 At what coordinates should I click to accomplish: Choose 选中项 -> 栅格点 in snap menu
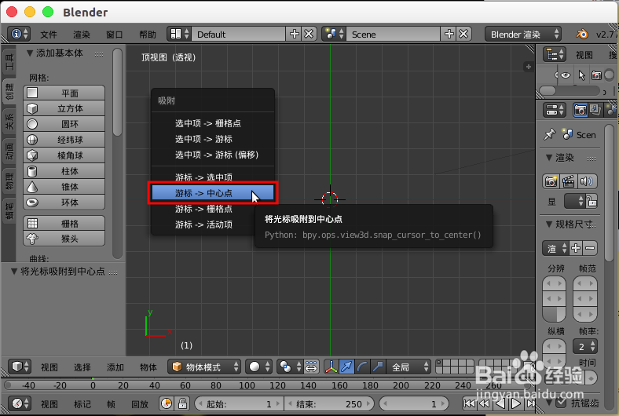click(213, 123)
